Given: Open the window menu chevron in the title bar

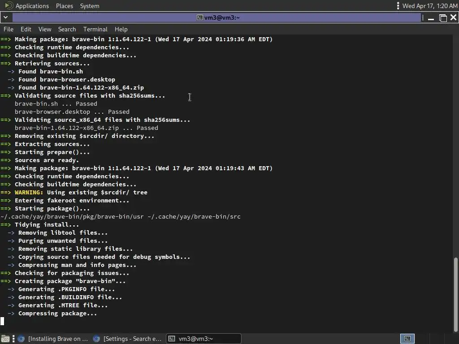Looking at the screenshot, I should point(5,17).
